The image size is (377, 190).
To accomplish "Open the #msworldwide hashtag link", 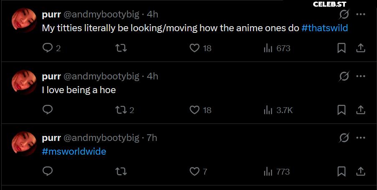I will click(x=74, y=151).
